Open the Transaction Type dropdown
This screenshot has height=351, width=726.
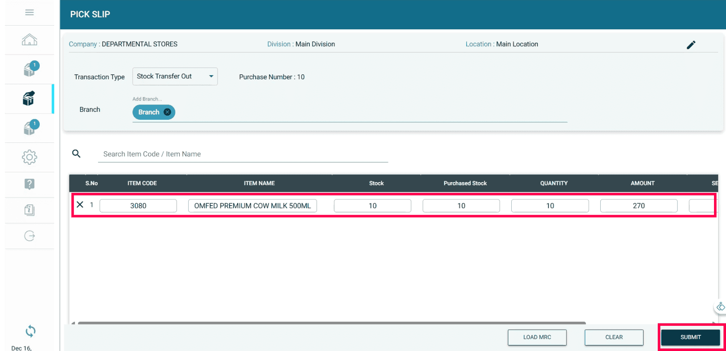click(x=175, y=76)
